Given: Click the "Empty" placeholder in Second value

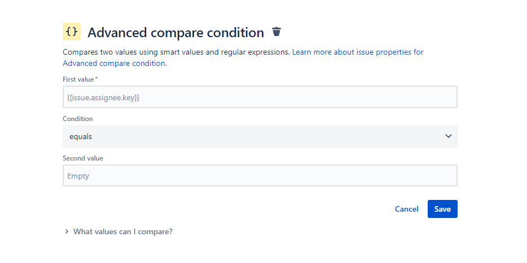Looking at the screenshot, I should click(78, 176).
